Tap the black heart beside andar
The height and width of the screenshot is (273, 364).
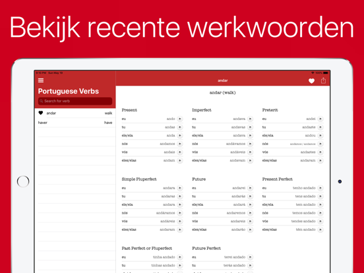pyautogui.click(x=41, y=113)
